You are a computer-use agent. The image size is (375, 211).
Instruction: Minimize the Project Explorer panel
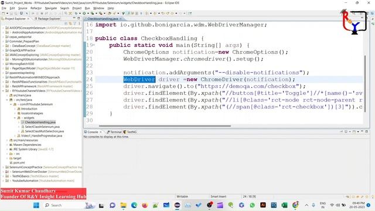[74, 18]
